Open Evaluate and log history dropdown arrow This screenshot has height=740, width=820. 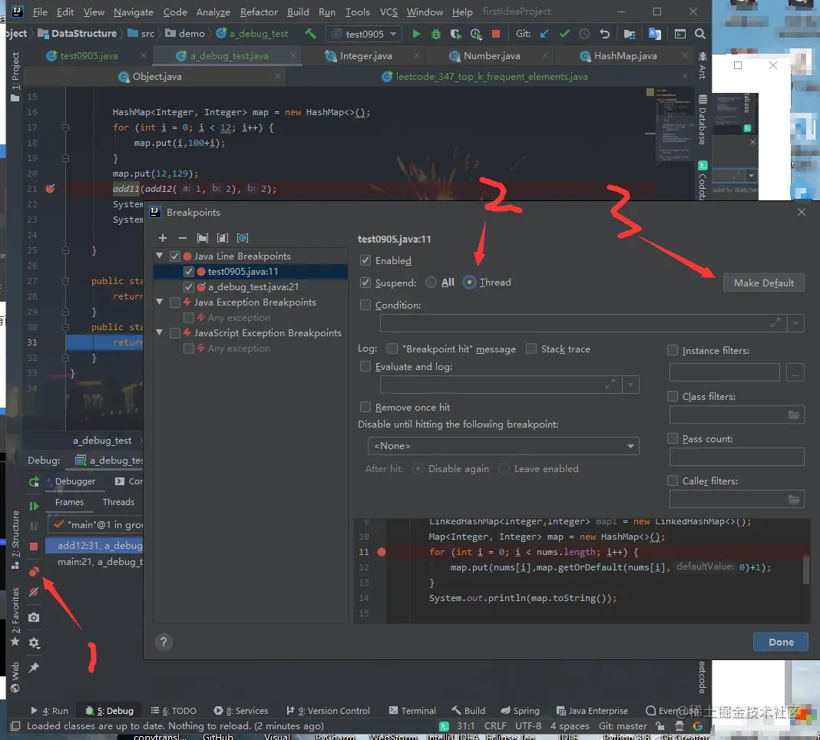click(x=630, y=385)
